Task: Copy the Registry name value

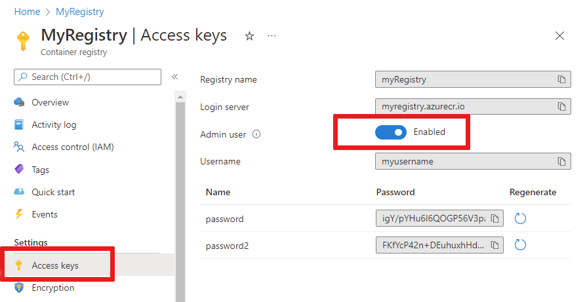Action: (561, 80)
